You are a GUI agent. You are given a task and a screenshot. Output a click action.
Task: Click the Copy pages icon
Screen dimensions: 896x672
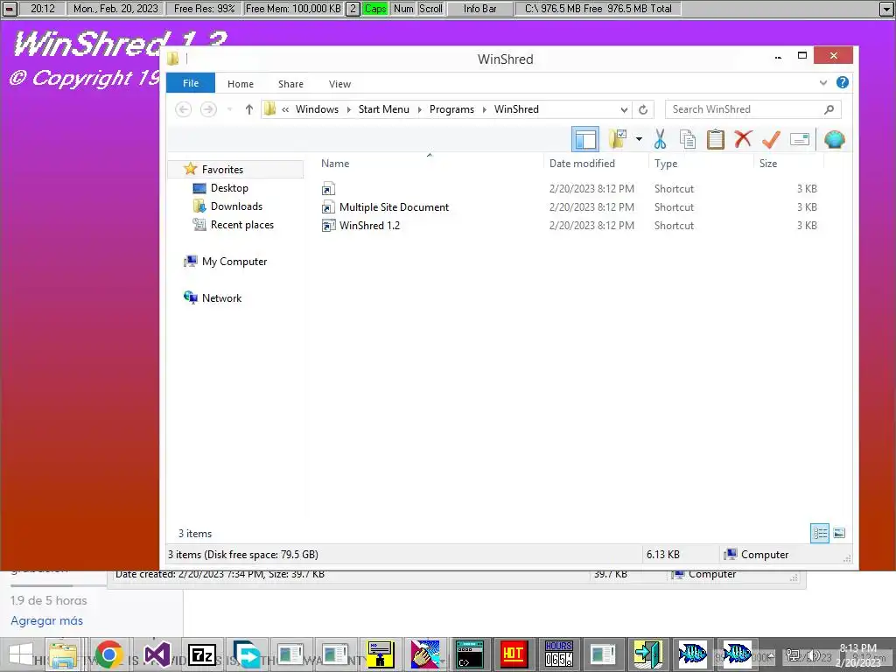688,139
